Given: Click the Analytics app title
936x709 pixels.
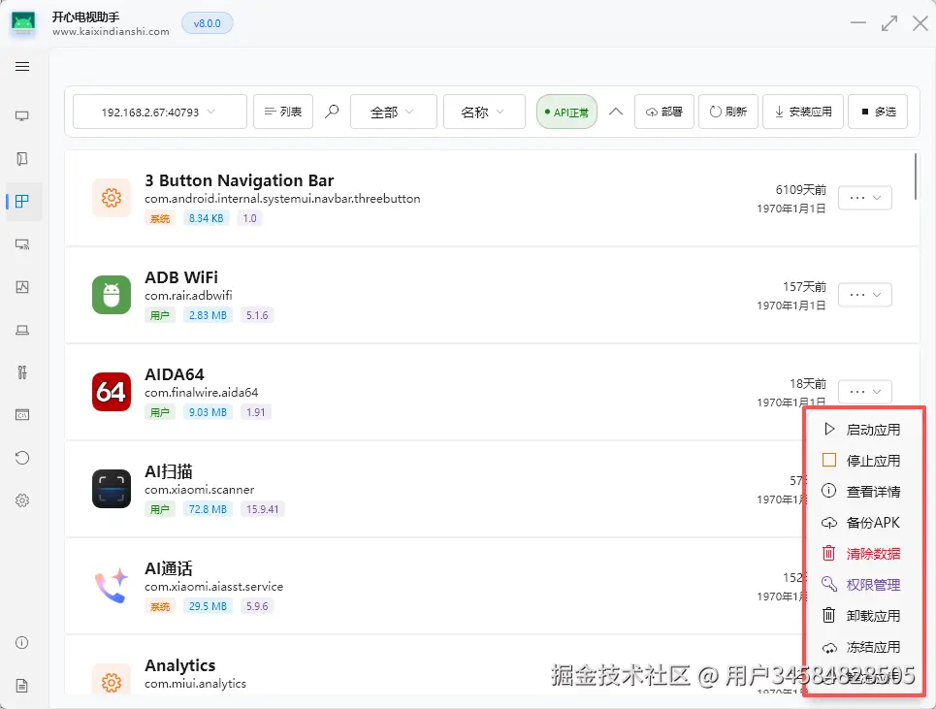Looking at the screenshot, I should [179, 665].
